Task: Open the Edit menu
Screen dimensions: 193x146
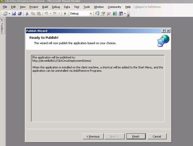Action: click(x=13, y=7)
